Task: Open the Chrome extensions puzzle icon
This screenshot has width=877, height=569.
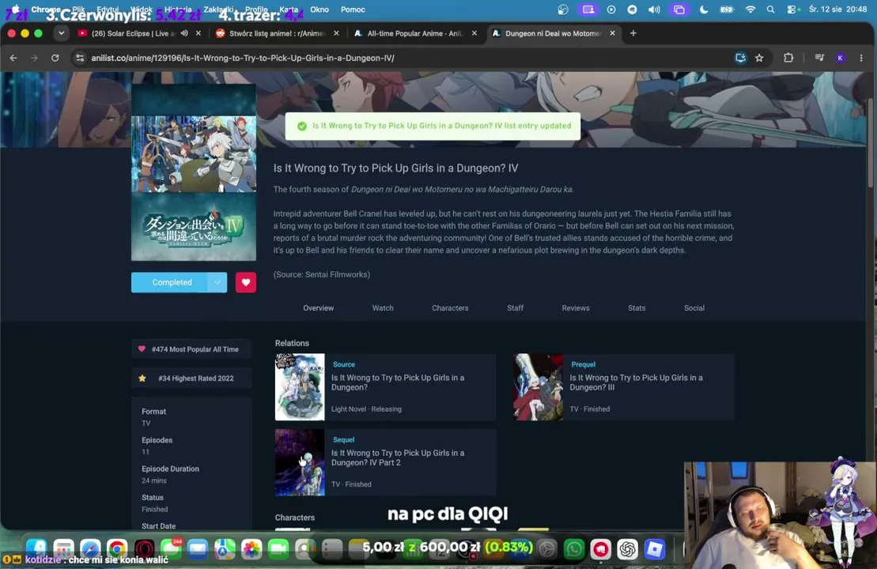Action: click(x=788, y=58)
